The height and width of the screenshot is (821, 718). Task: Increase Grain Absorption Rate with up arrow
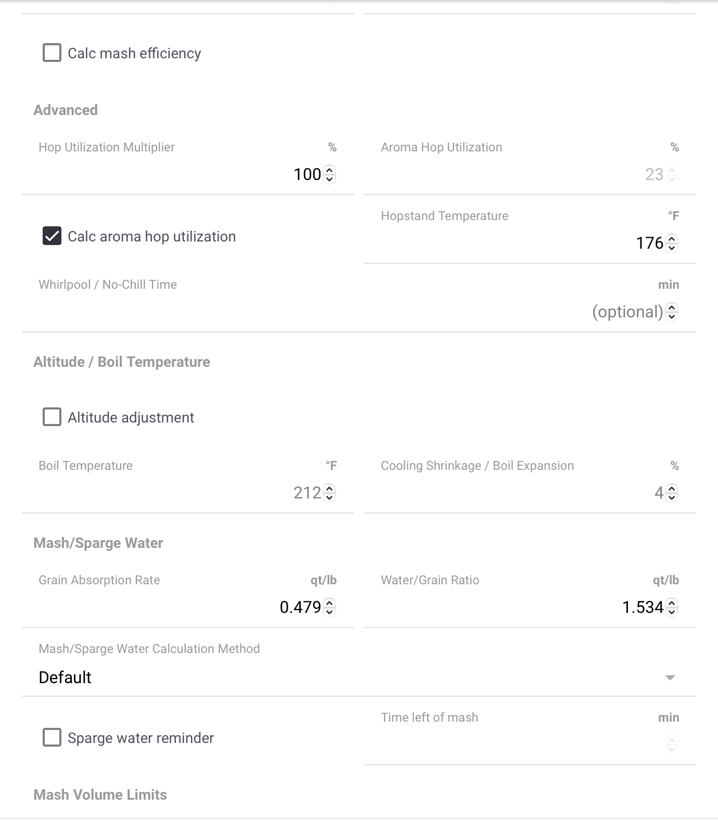pyautogui.click(x=329, y=602)
